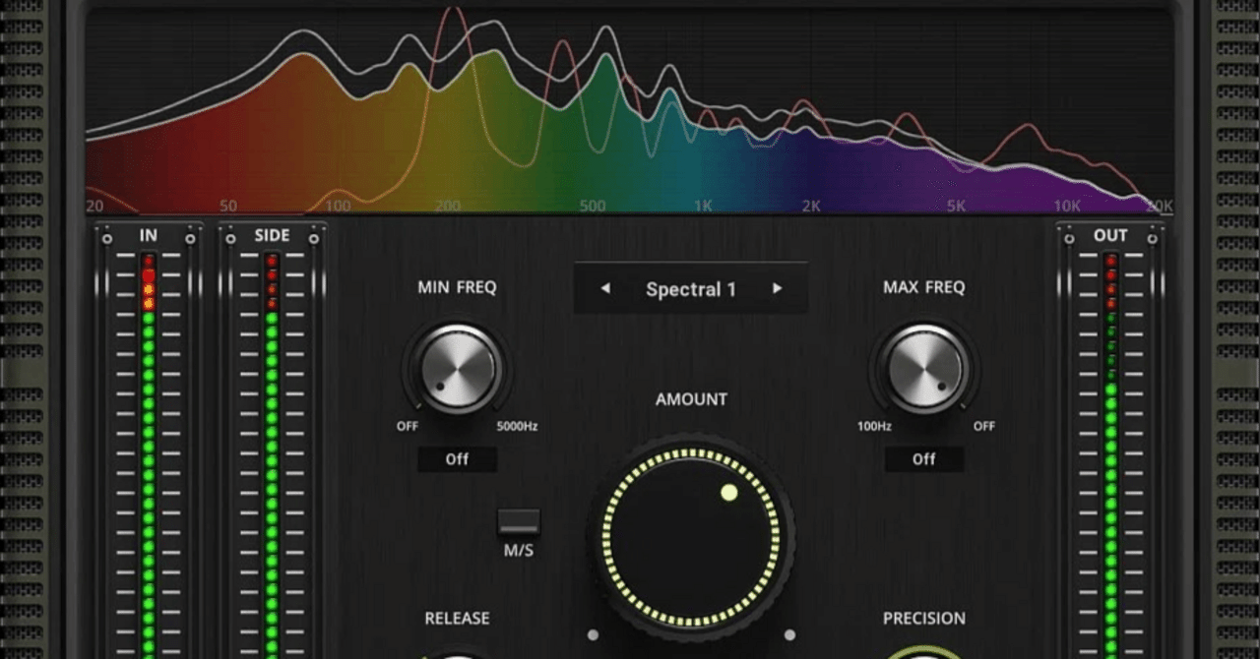Click the Off value box under MIN FREQ

tap(456, 459)
